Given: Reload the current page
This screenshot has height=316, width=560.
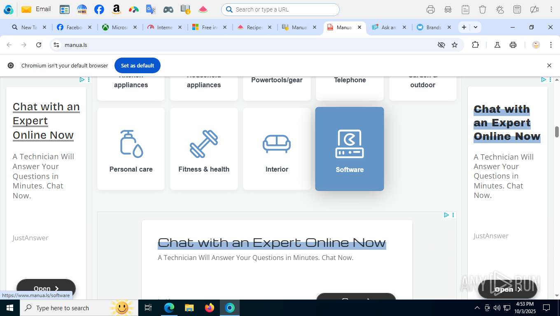Looking at the screenshot, I should [39, 45].
